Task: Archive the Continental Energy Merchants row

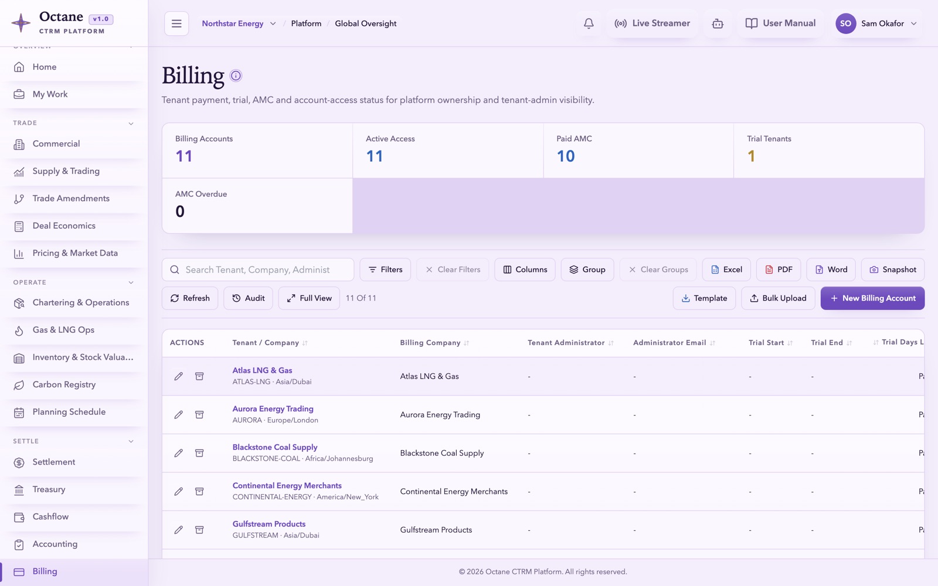Action: click(x=199, y=492)
